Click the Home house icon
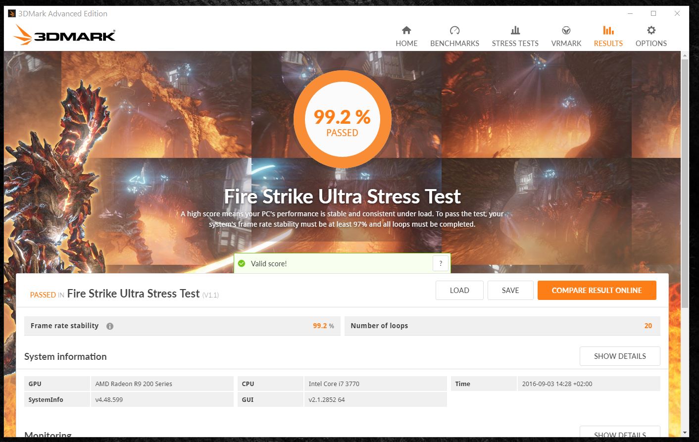The width and height of the screenshot is (699, 442). (x=406, y=30)
